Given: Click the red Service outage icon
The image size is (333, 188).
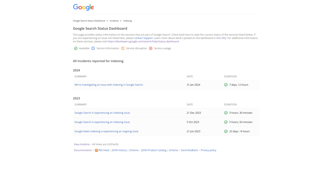Looking at the screenshot, I should pyautogui.click(x=151, y=48).
